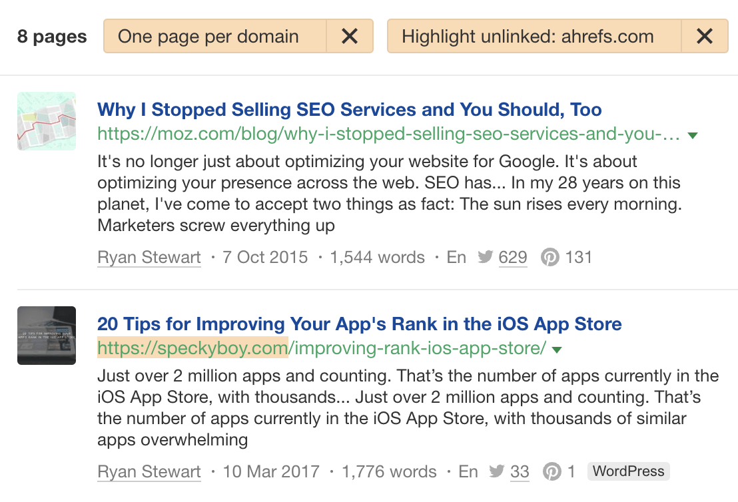
Task: Click the moz.com blog URL
Action: point(388,134)
